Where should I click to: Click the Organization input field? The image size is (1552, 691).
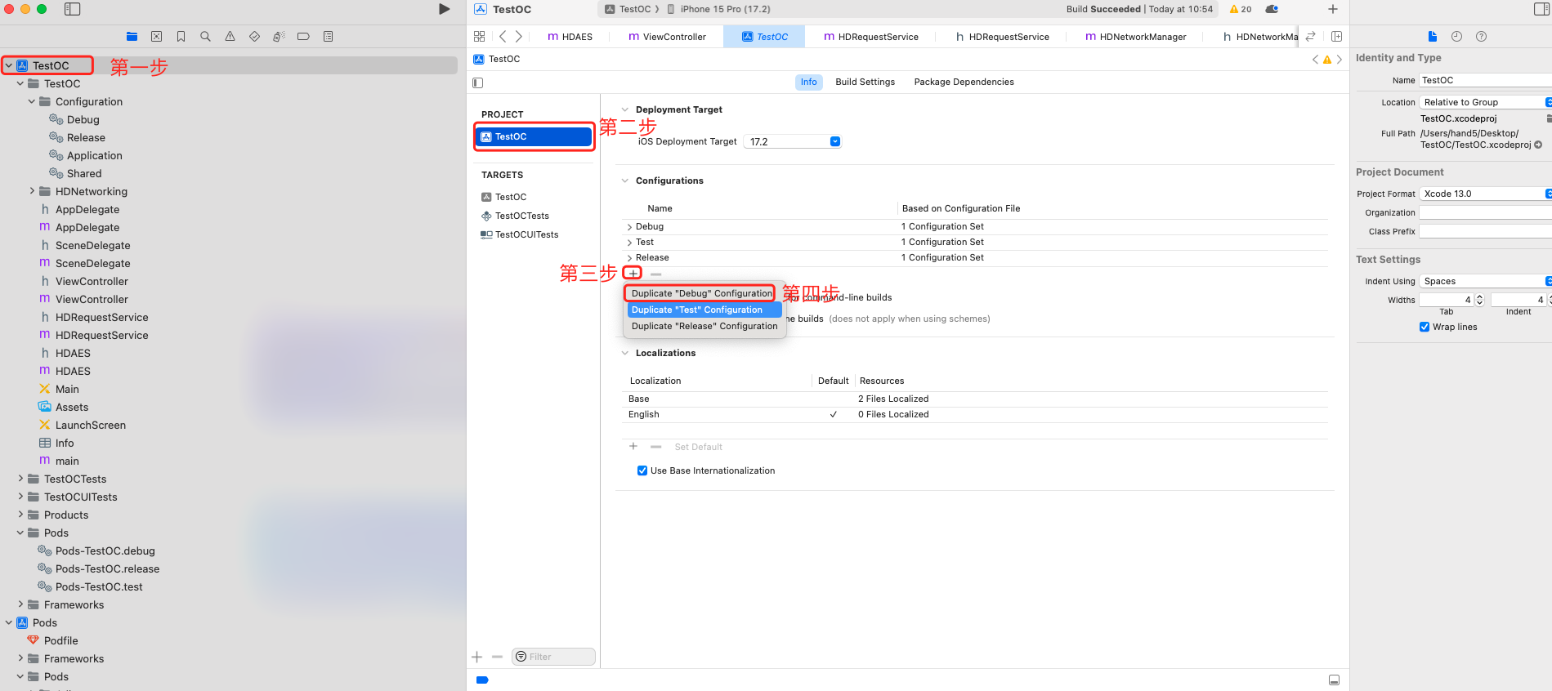point(1485,212)
